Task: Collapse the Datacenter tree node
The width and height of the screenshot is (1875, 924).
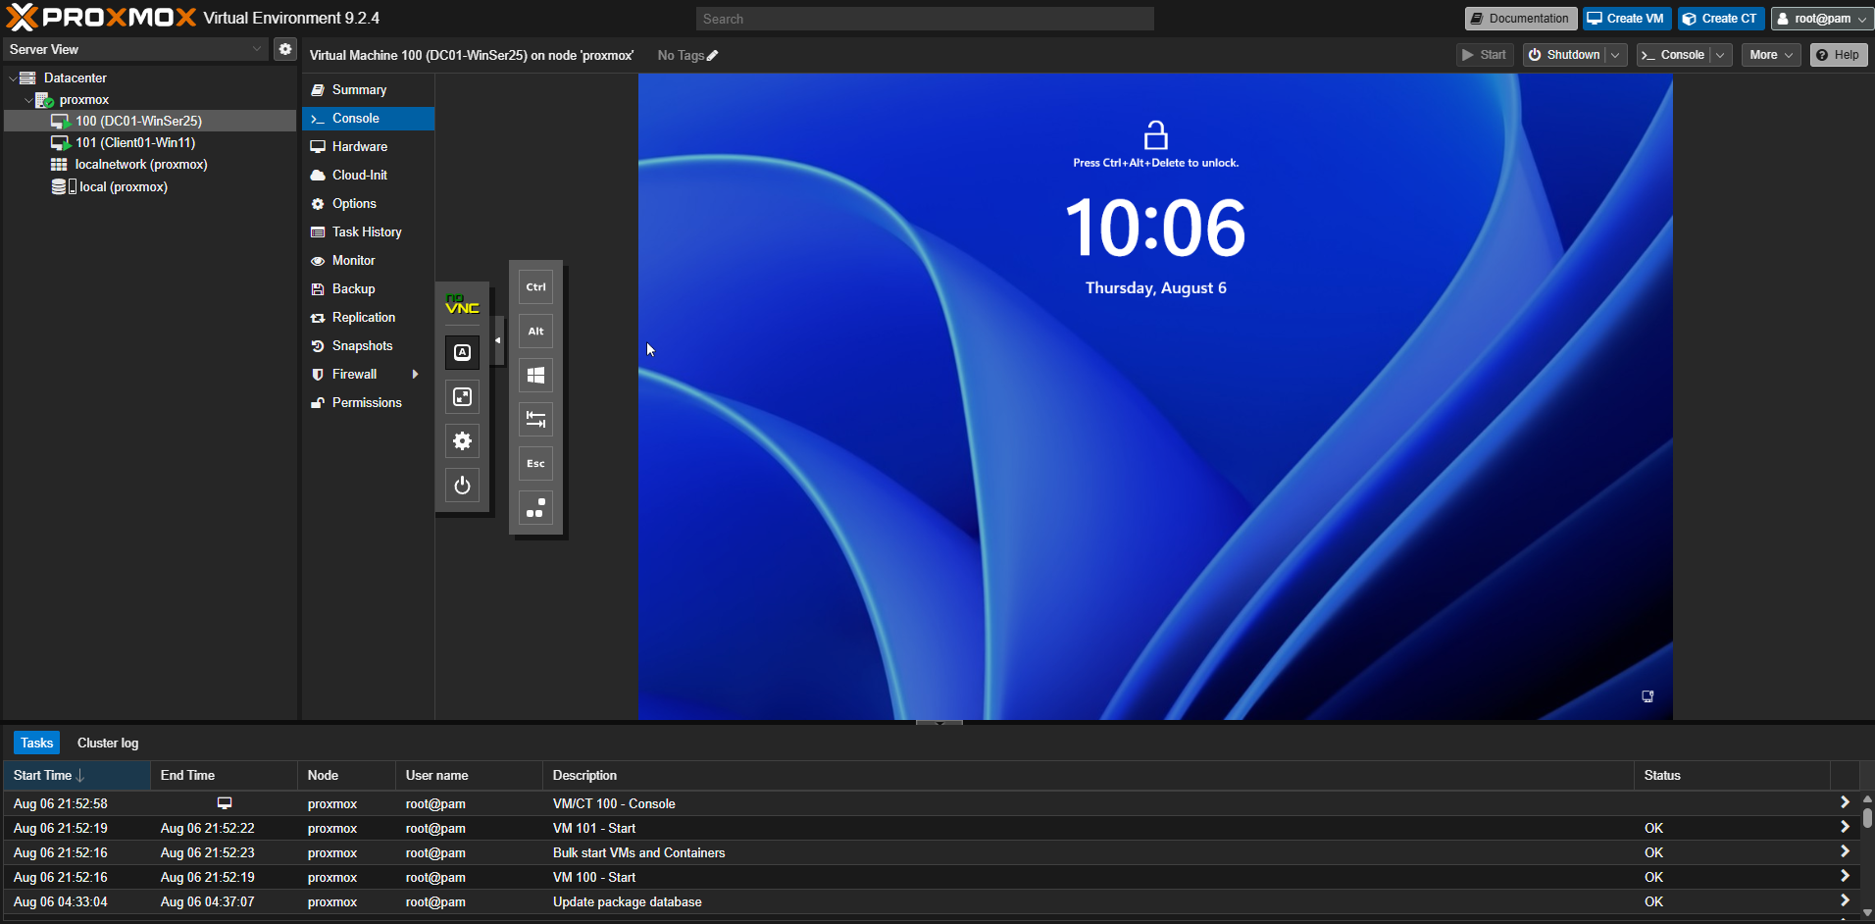Action: (x=13, y=78)
